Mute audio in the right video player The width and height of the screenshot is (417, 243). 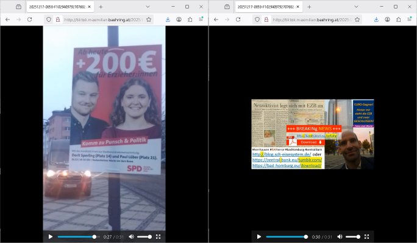(x=340, y=236)
